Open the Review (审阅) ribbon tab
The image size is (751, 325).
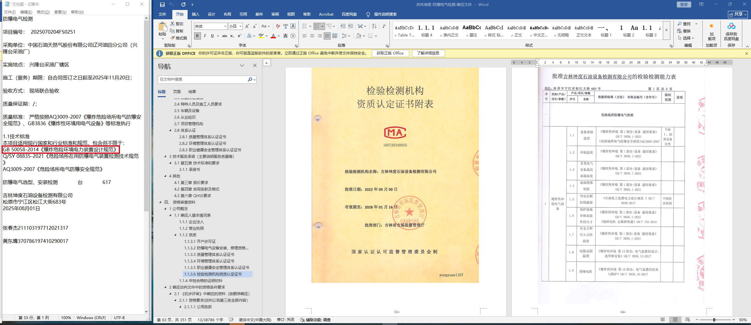point(275,14)
